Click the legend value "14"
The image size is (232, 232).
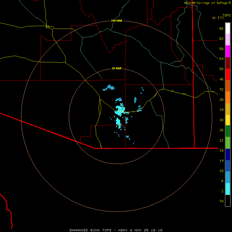221,161
